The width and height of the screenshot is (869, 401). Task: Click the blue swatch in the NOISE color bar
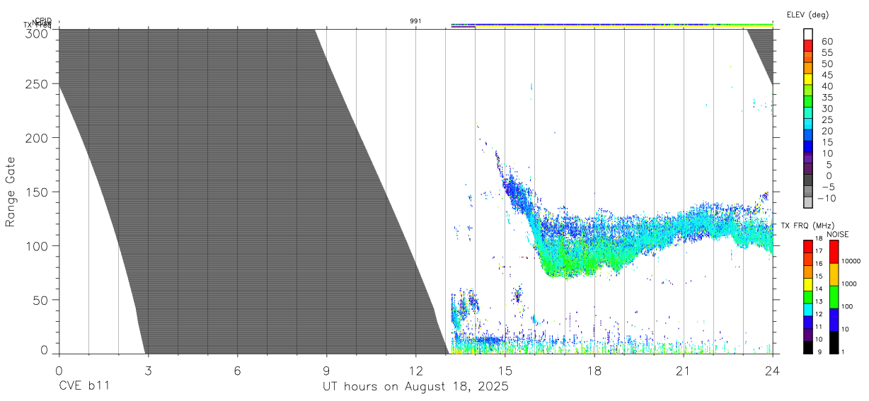(x=833, y=320)
